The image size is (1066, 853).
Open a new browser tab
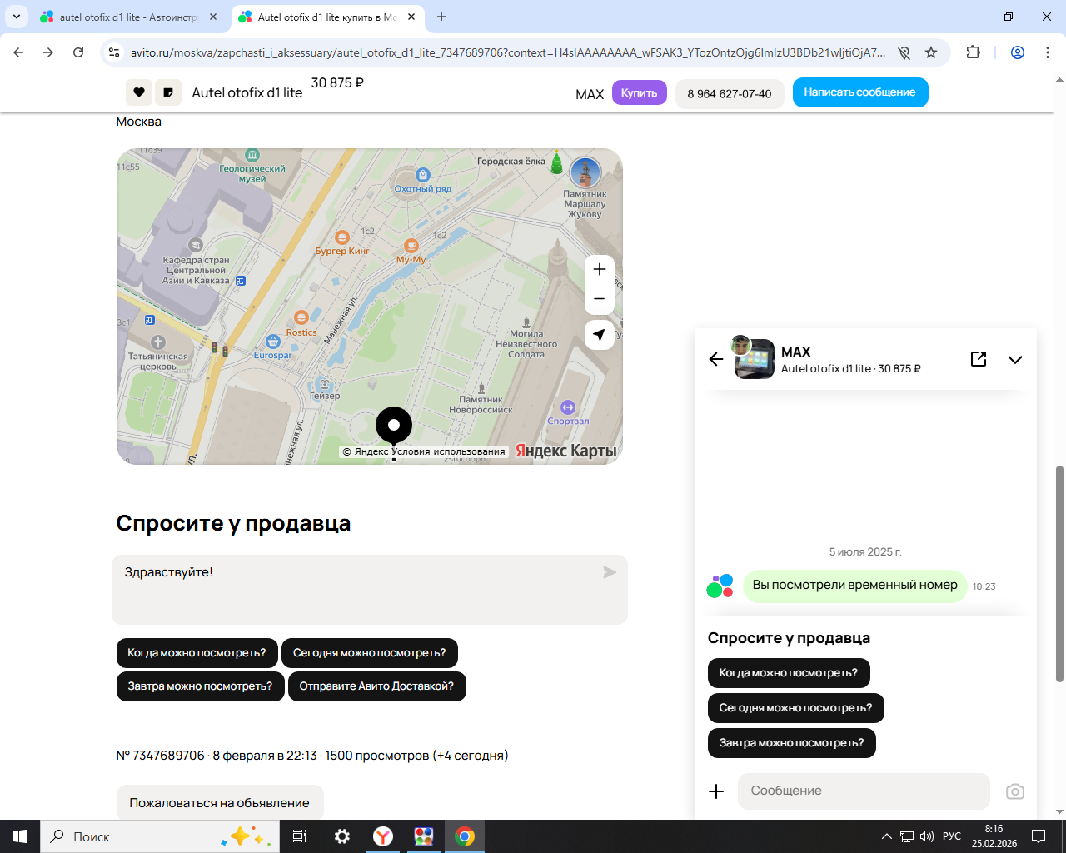pos(441,17)
